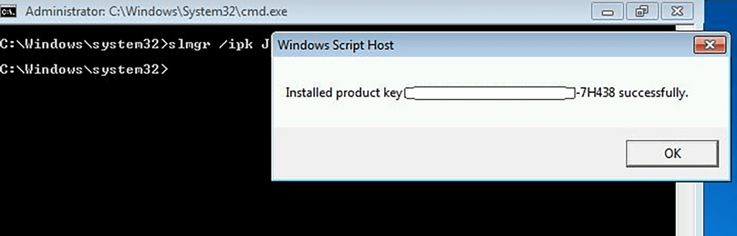
Task: Open the cmd.exe system menu icon
Action: point(9,11)
